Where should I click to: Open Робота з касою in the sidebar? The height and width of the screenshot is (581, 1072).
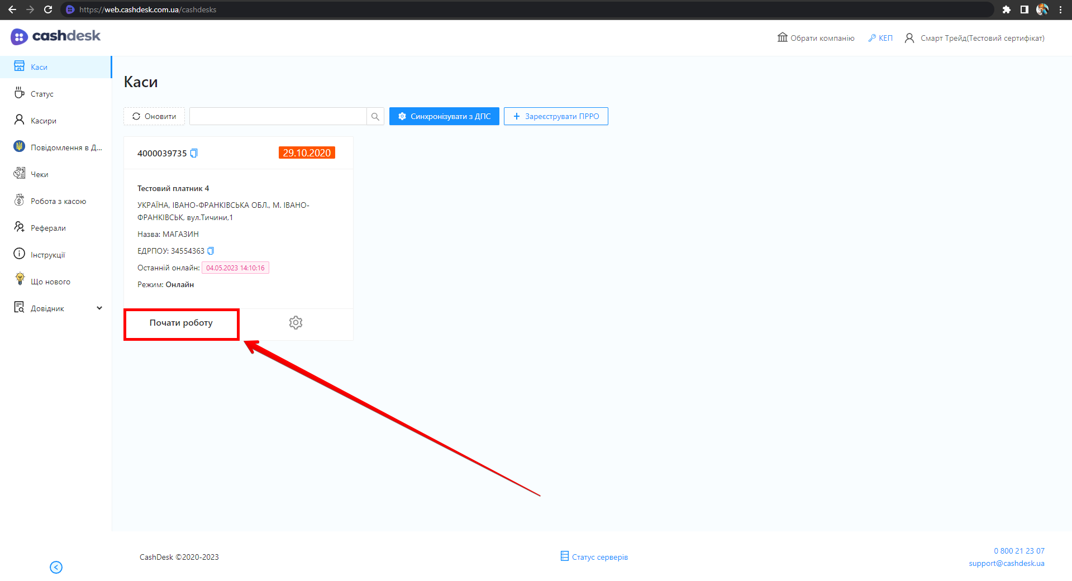(58, 201)
